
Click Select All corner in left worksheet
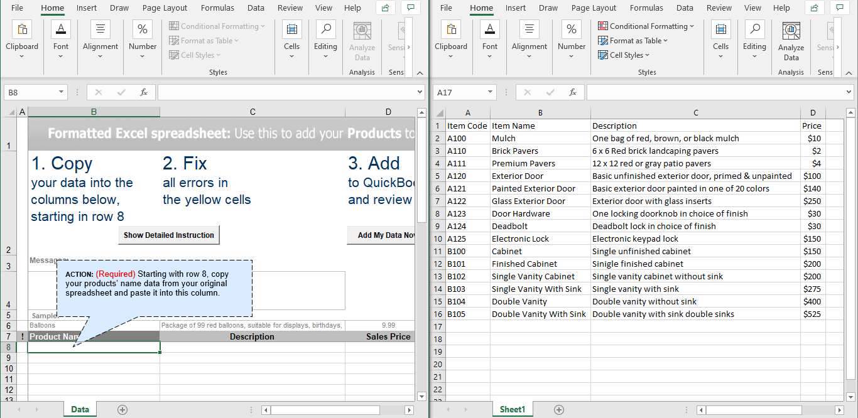coord(9,112)
